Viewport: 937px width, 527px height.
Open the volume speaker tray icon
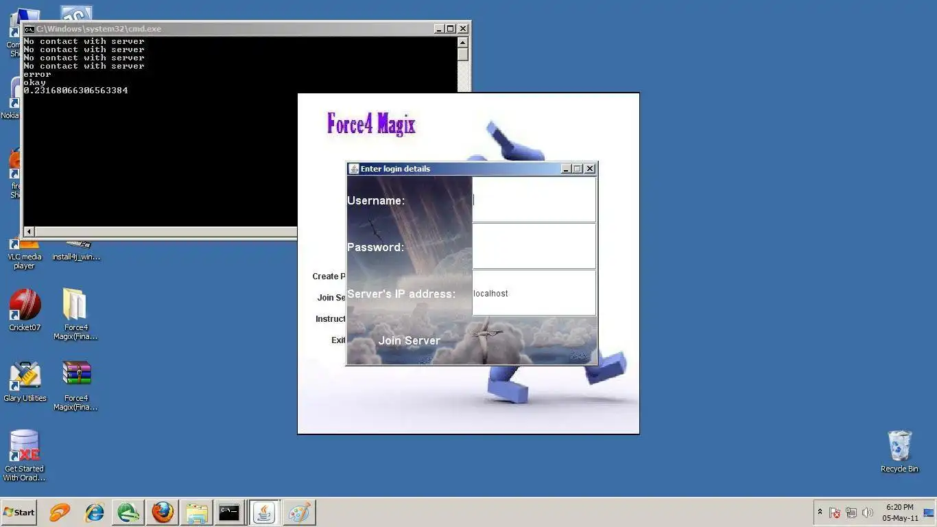pyautogui.click(x=868, y=513)
